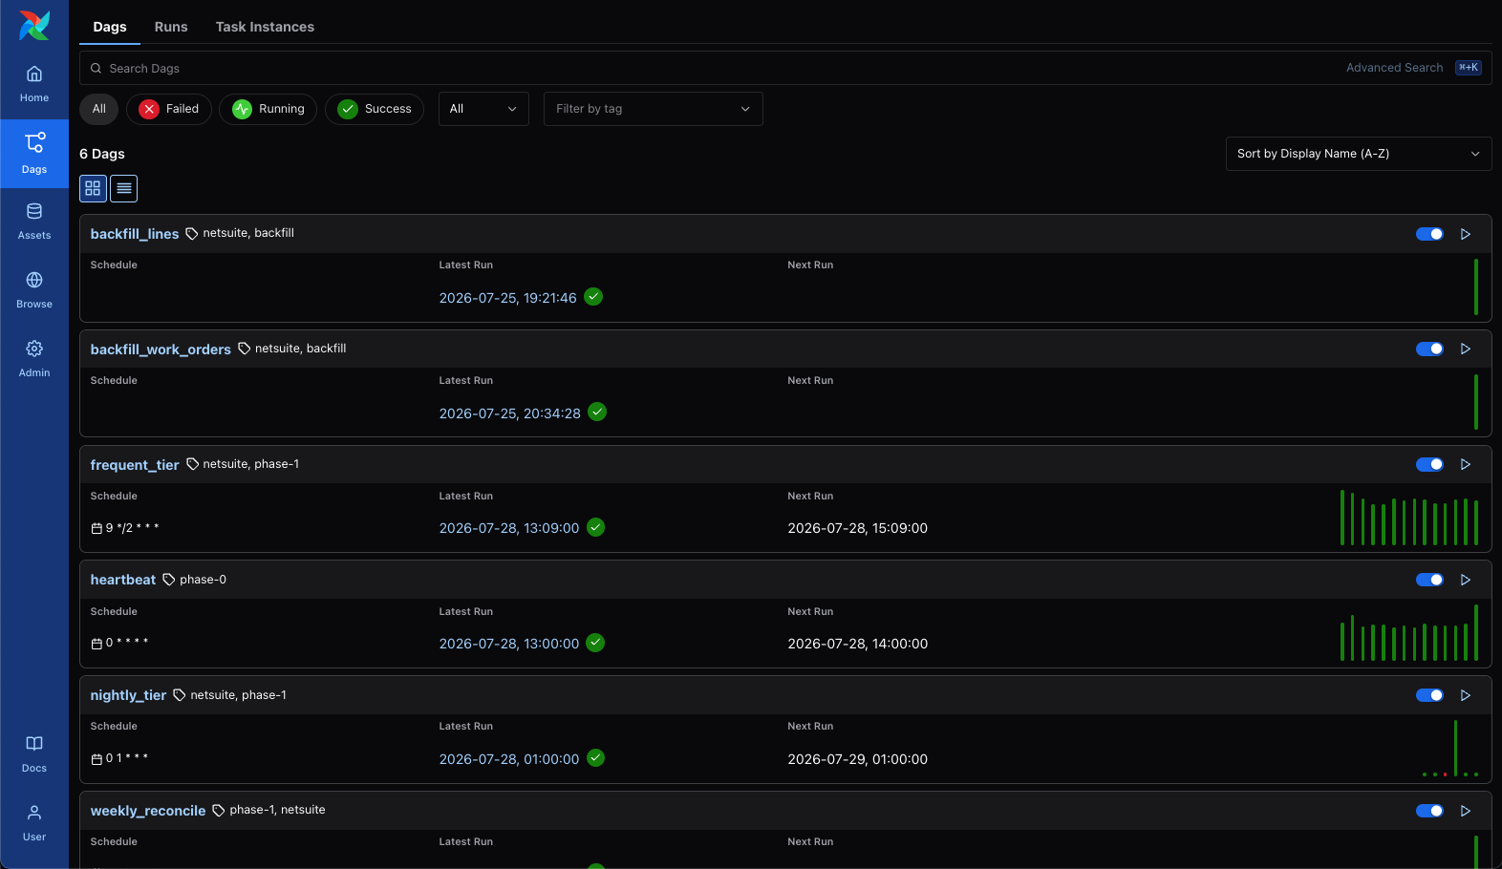
Task: Open Admin menu in sidebar
Action: tap(34, 359)
